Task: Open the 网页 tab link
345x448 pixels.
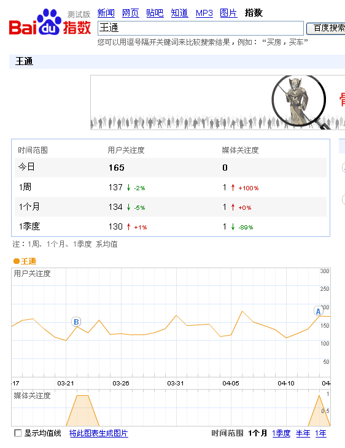Action: coord(130,13)
